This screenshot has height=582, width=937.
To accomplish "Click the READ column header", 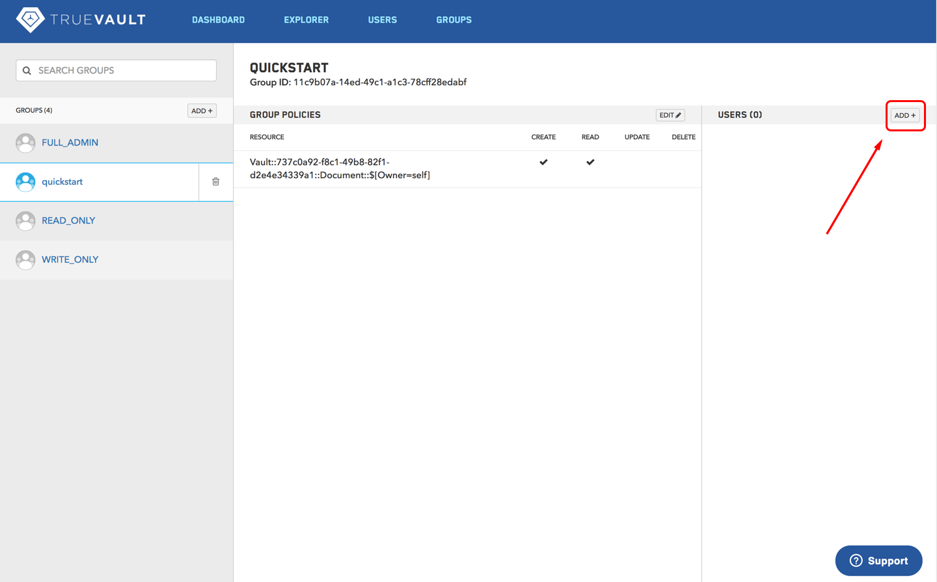I will coord(590,137).
